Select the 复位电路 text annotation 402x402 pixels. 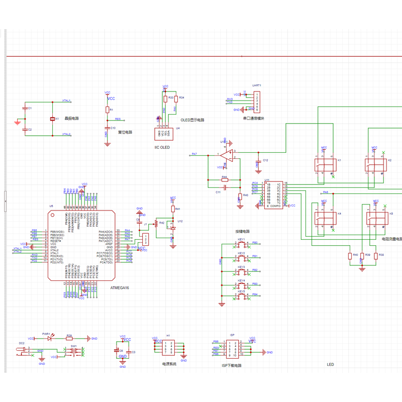click(x=125, y=132)
